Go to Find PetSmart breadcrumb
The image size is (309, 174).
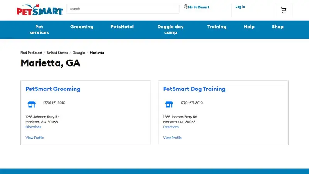(31, 53)
